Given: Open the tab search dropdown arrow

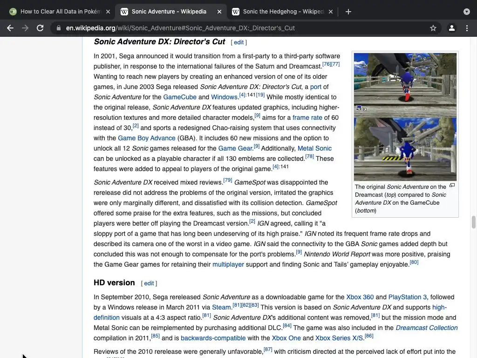Looking at the screenshot, I should [467, 12].
